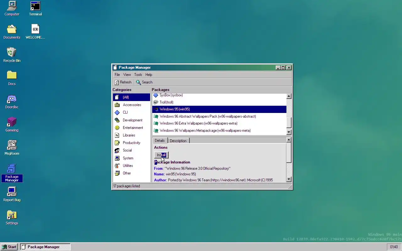
Task: Select Windows 95 (win95) in package list
Action: pos(219,109)
